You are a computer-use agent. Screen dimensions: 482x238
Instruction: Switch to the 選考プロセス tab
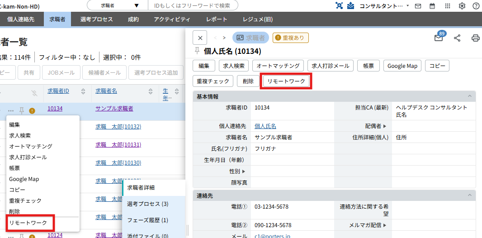[96, 19]
